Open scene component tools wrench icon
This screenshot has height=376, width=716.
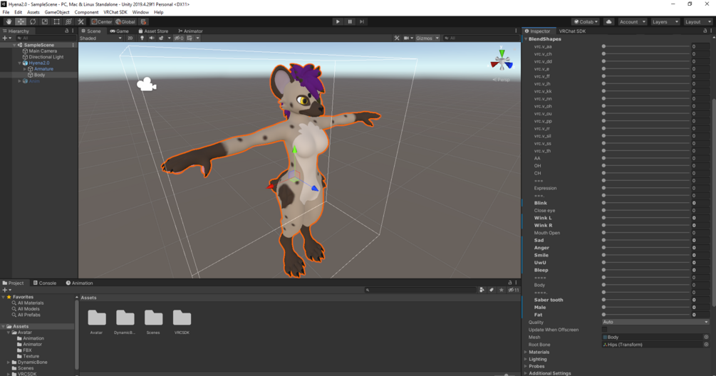point(396,38)
